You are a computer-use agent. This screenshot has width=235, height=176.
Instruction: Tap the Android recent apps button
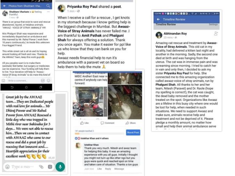click(x=41, y=87)
